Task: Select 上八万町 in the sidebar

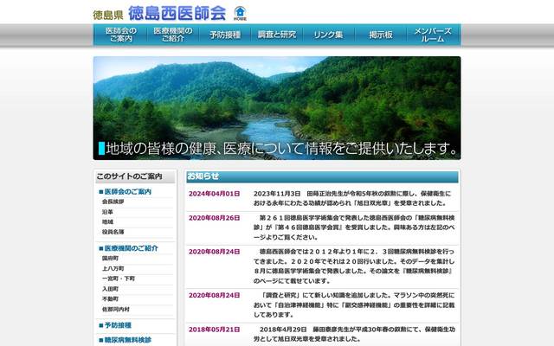Action: (x=113, y=269)
